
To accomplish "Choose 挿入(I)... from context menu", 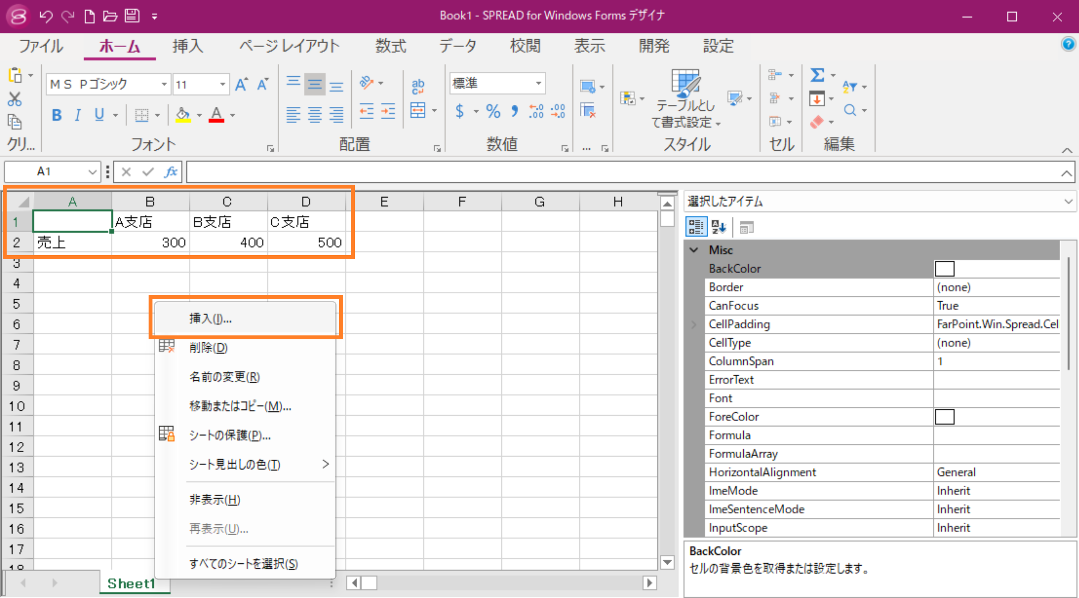I will 245,318.
